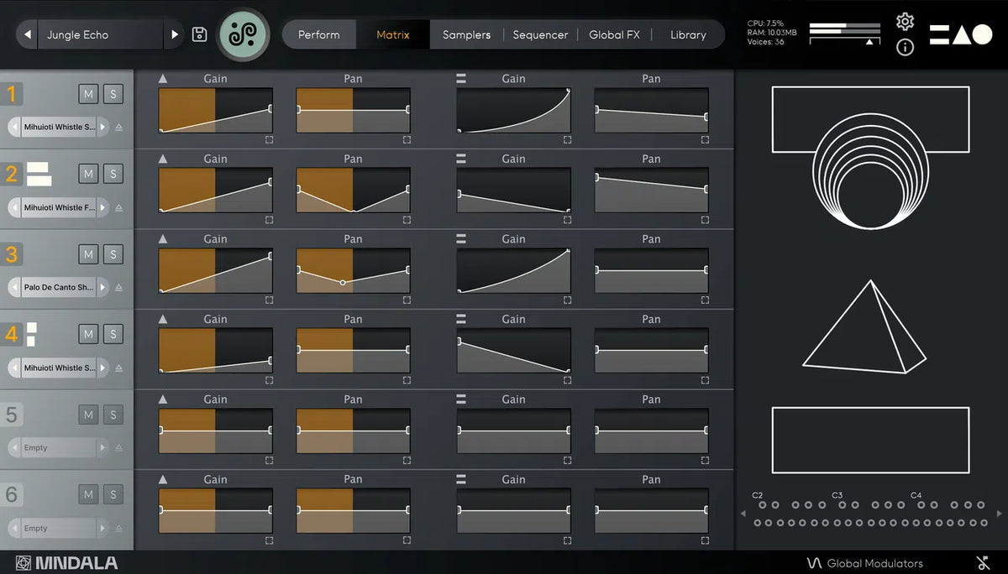Solo sampler track 2

[x=113, y=174]
